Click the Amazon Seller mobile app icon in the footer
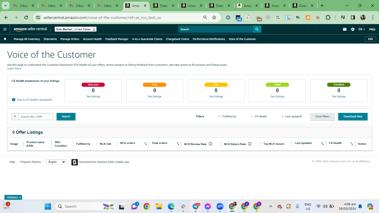Screen dimensions: 379x213 pos(75,162)
